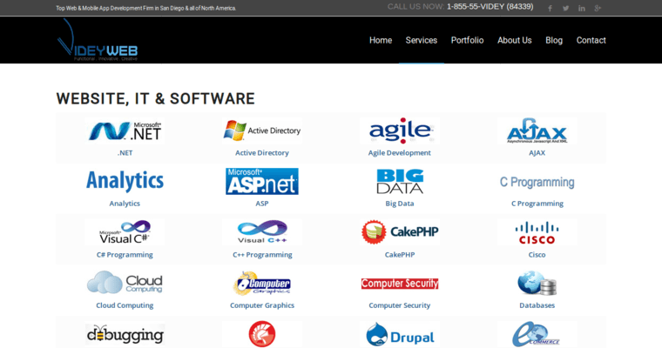Click the Microsoft .NET logo image
Screen dimensions: 662x348
(x=125, y=131)
